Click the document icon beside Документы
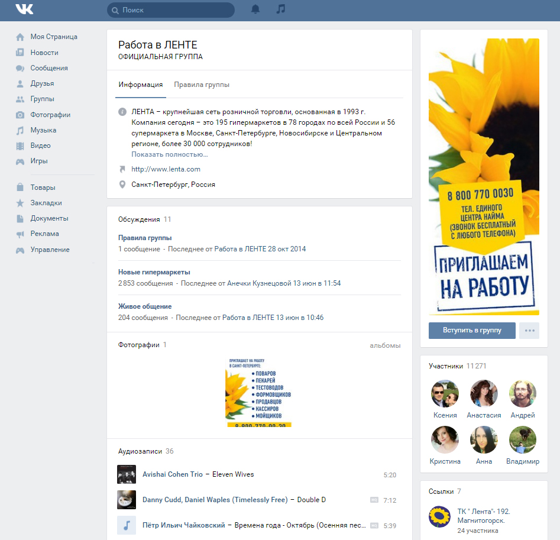The image size is (560, 540). click(20, 218)
